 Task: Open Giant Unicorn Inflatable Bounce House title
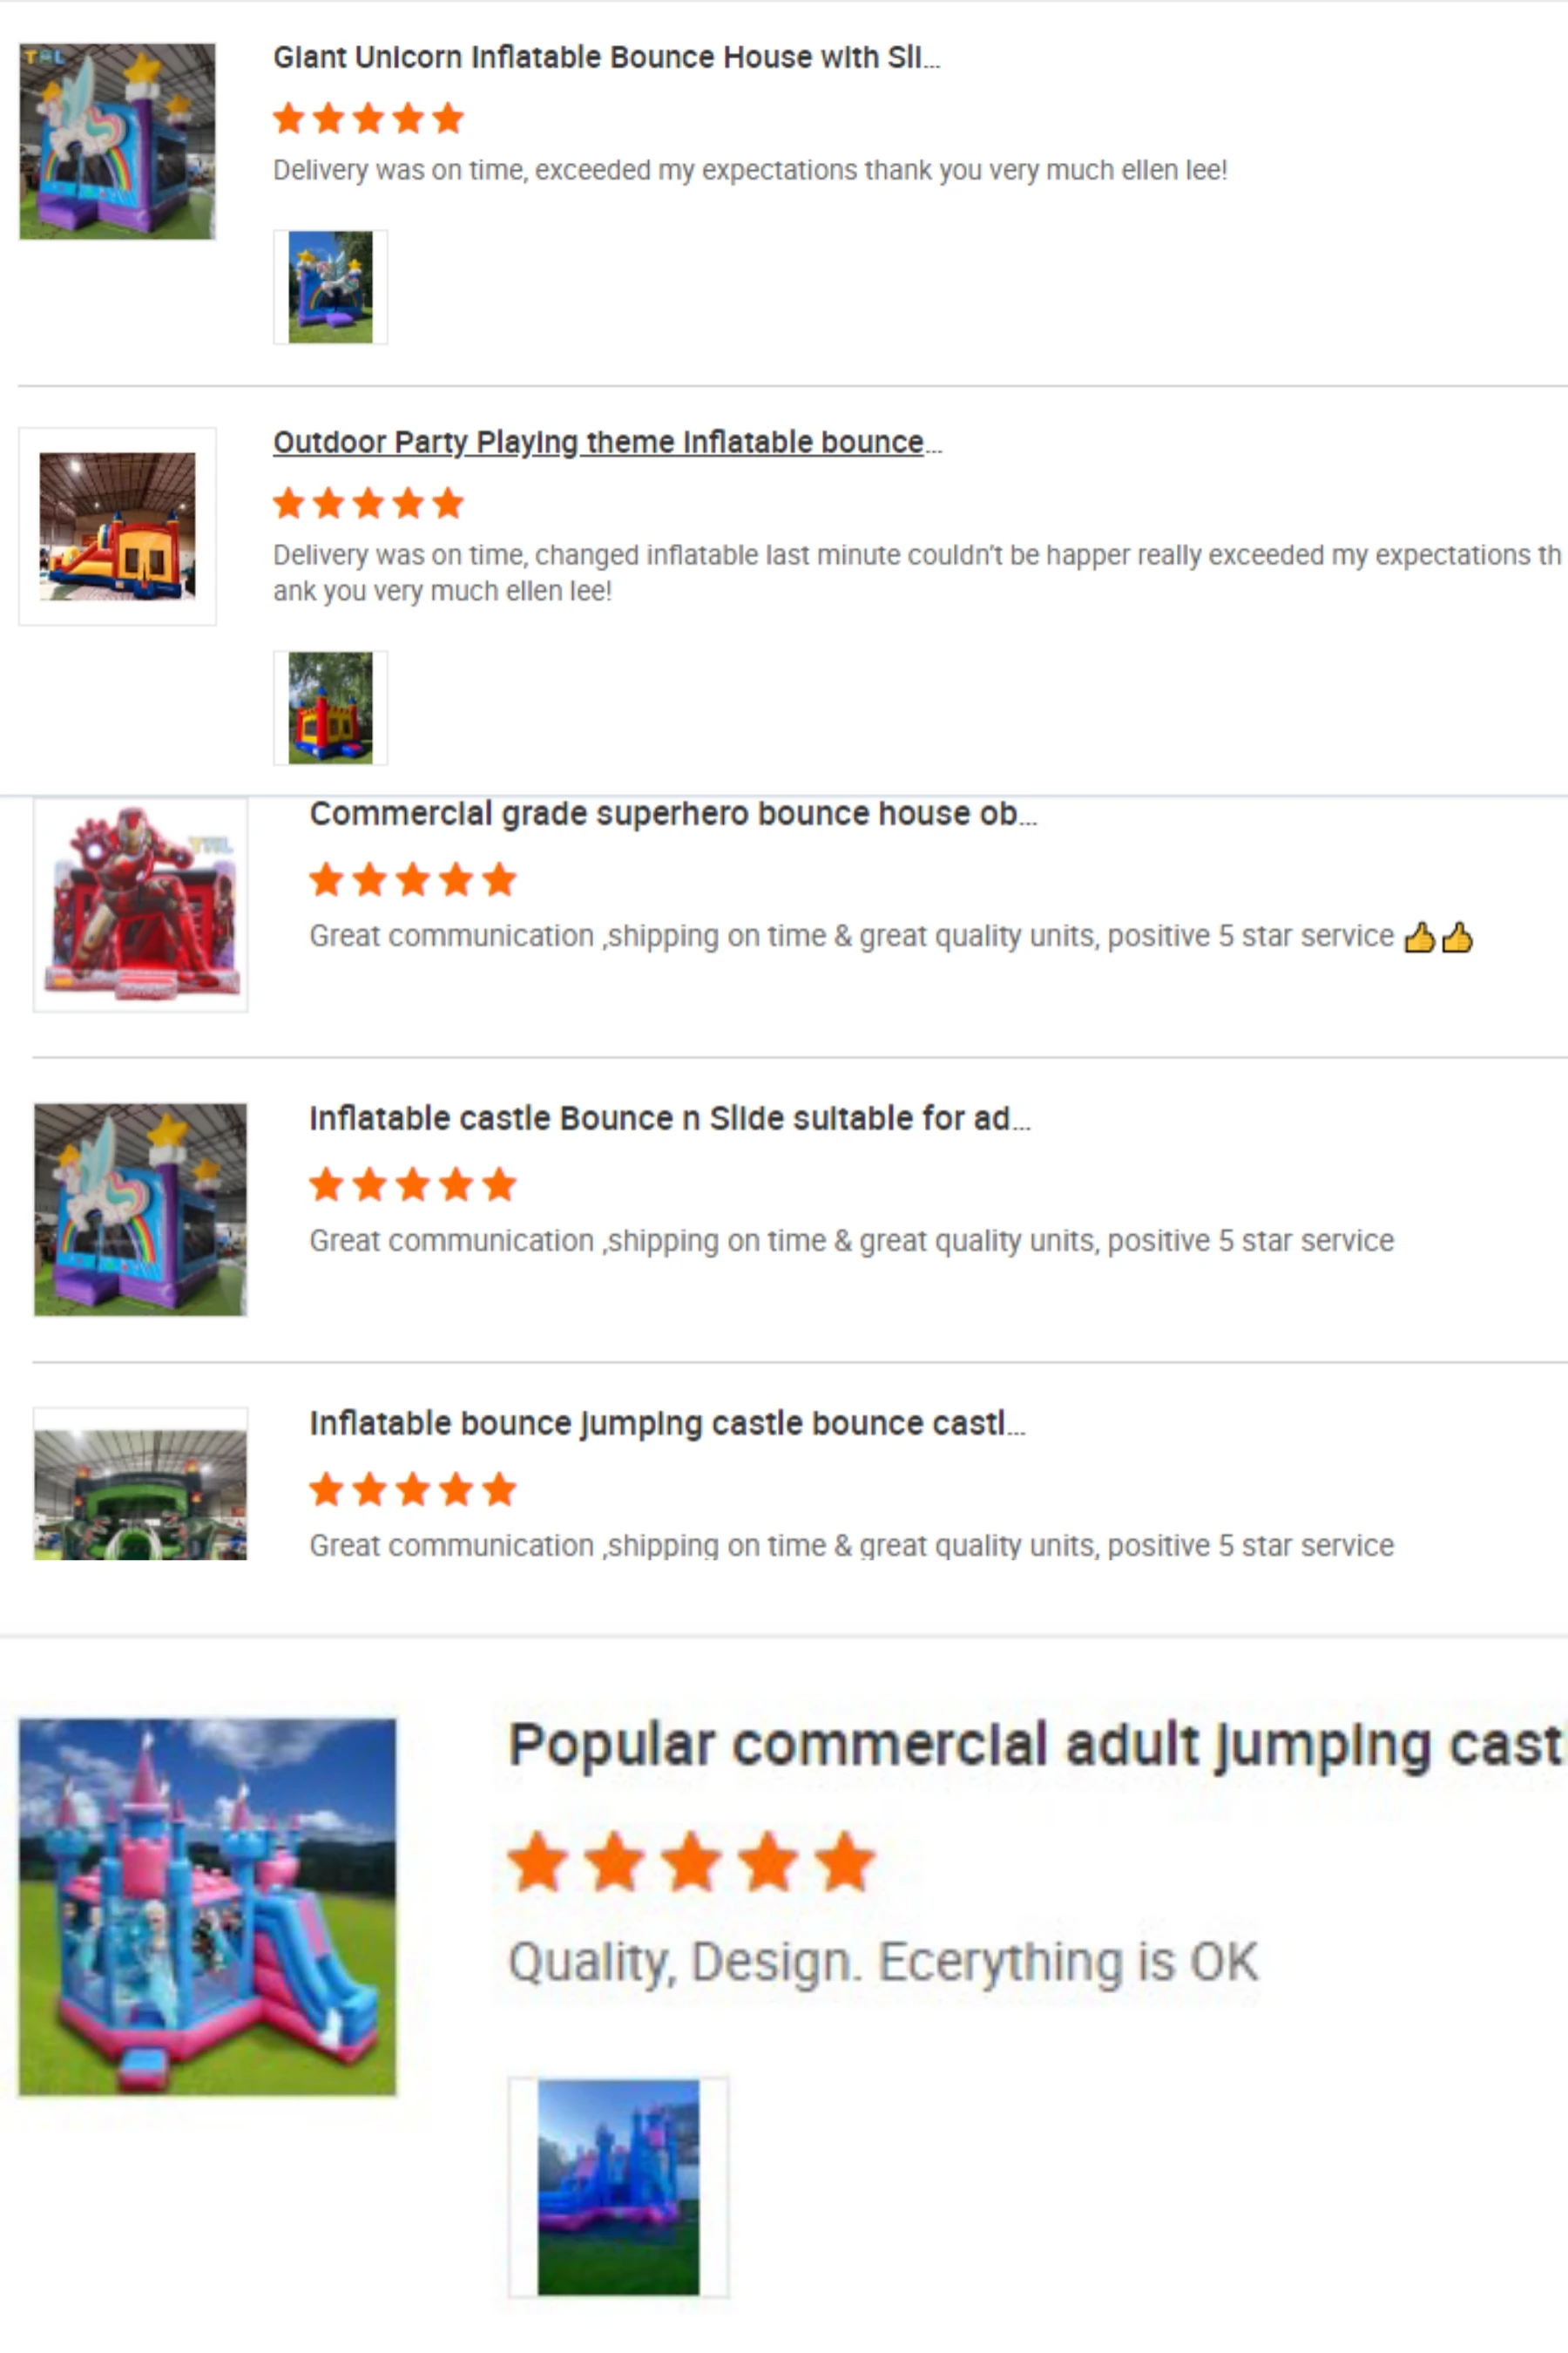(x=606, y=58)
